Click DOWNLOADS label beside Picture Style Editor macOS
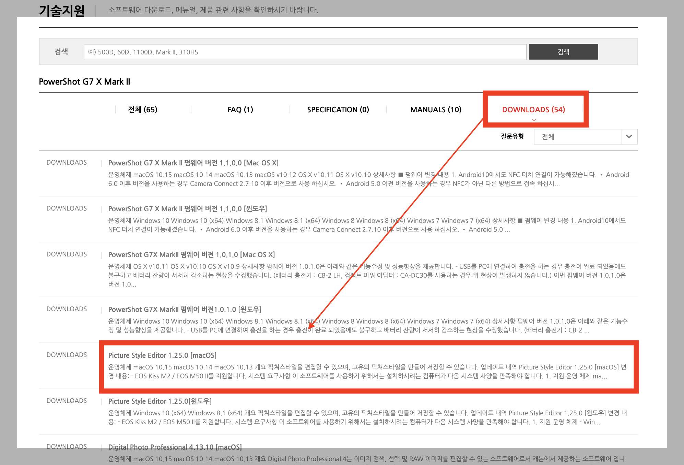Image resolution: width=684 pixels, height=465 pixels. tap(67, 355)
